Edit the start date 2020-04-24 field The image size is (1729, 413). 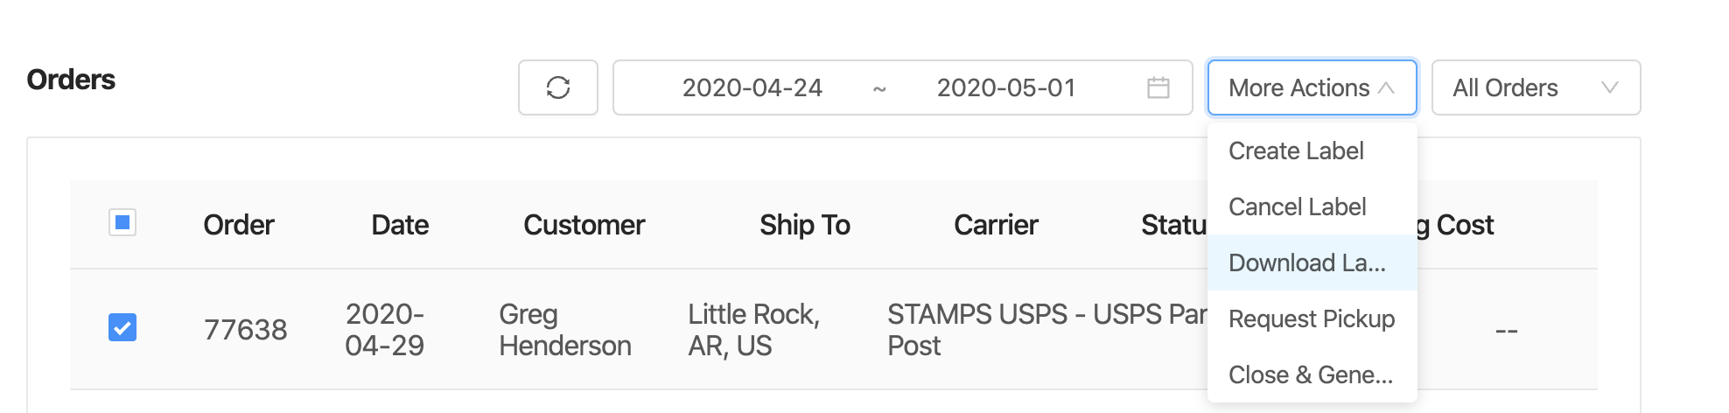pos(752,87)
